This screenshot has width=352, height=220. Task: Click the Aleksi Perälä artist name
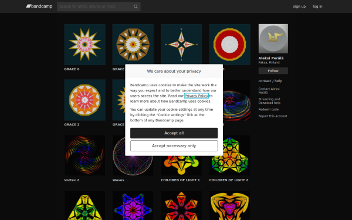click(x=271, y=58)
